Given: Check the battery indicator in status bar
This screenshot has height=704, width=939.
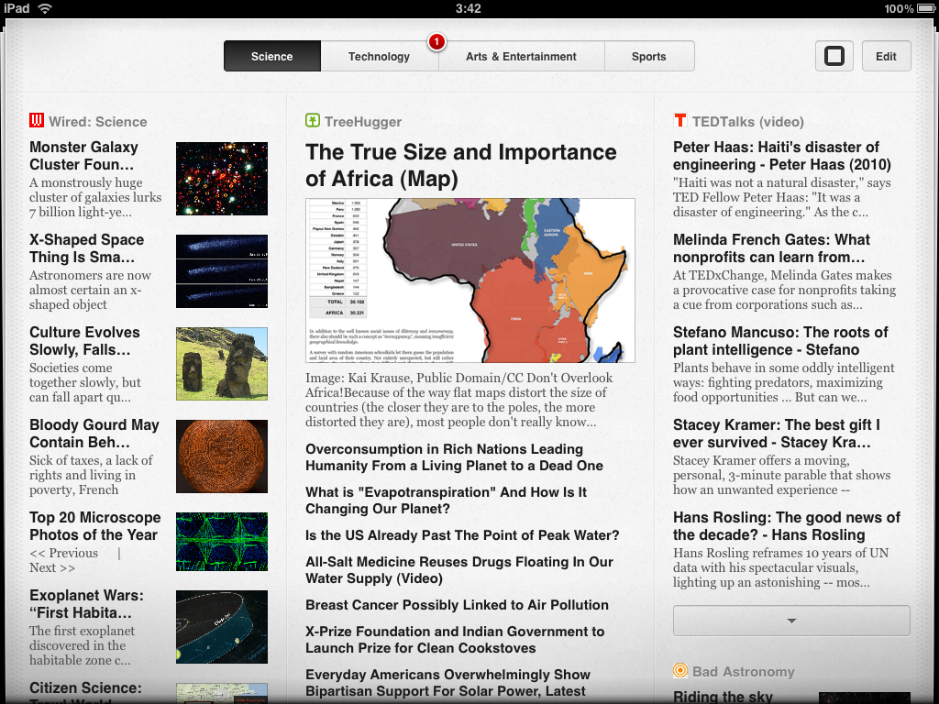Looking at the screenshot, I should (926, 9).
